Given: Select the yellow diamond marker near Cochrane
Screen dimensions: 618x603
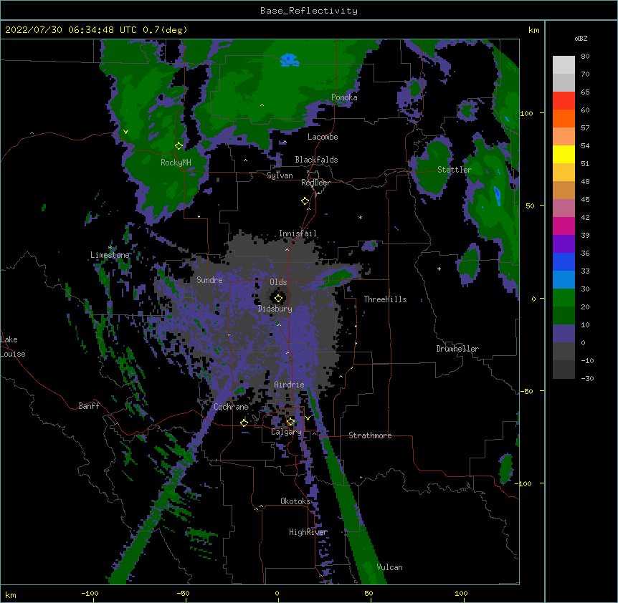Looking at the screenshot, I should tap(244, 423).
